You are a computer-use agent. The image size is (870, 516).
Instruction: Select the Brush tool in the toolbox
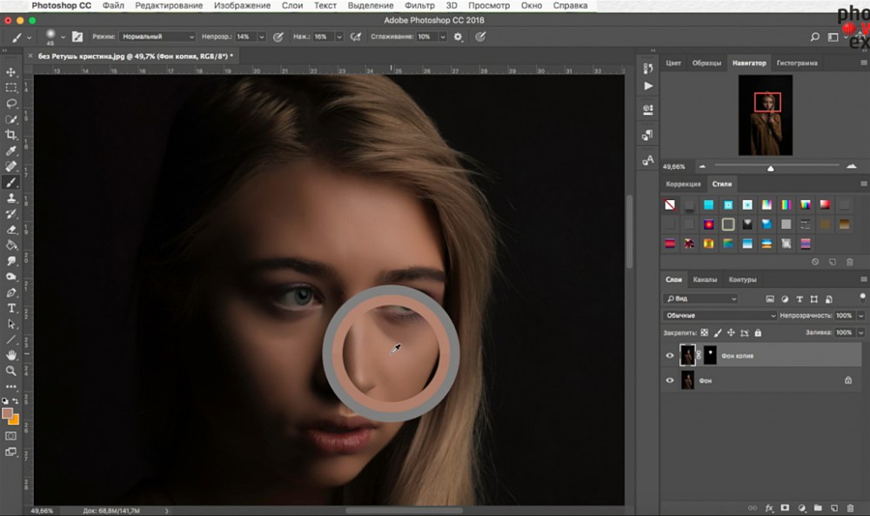11,182
